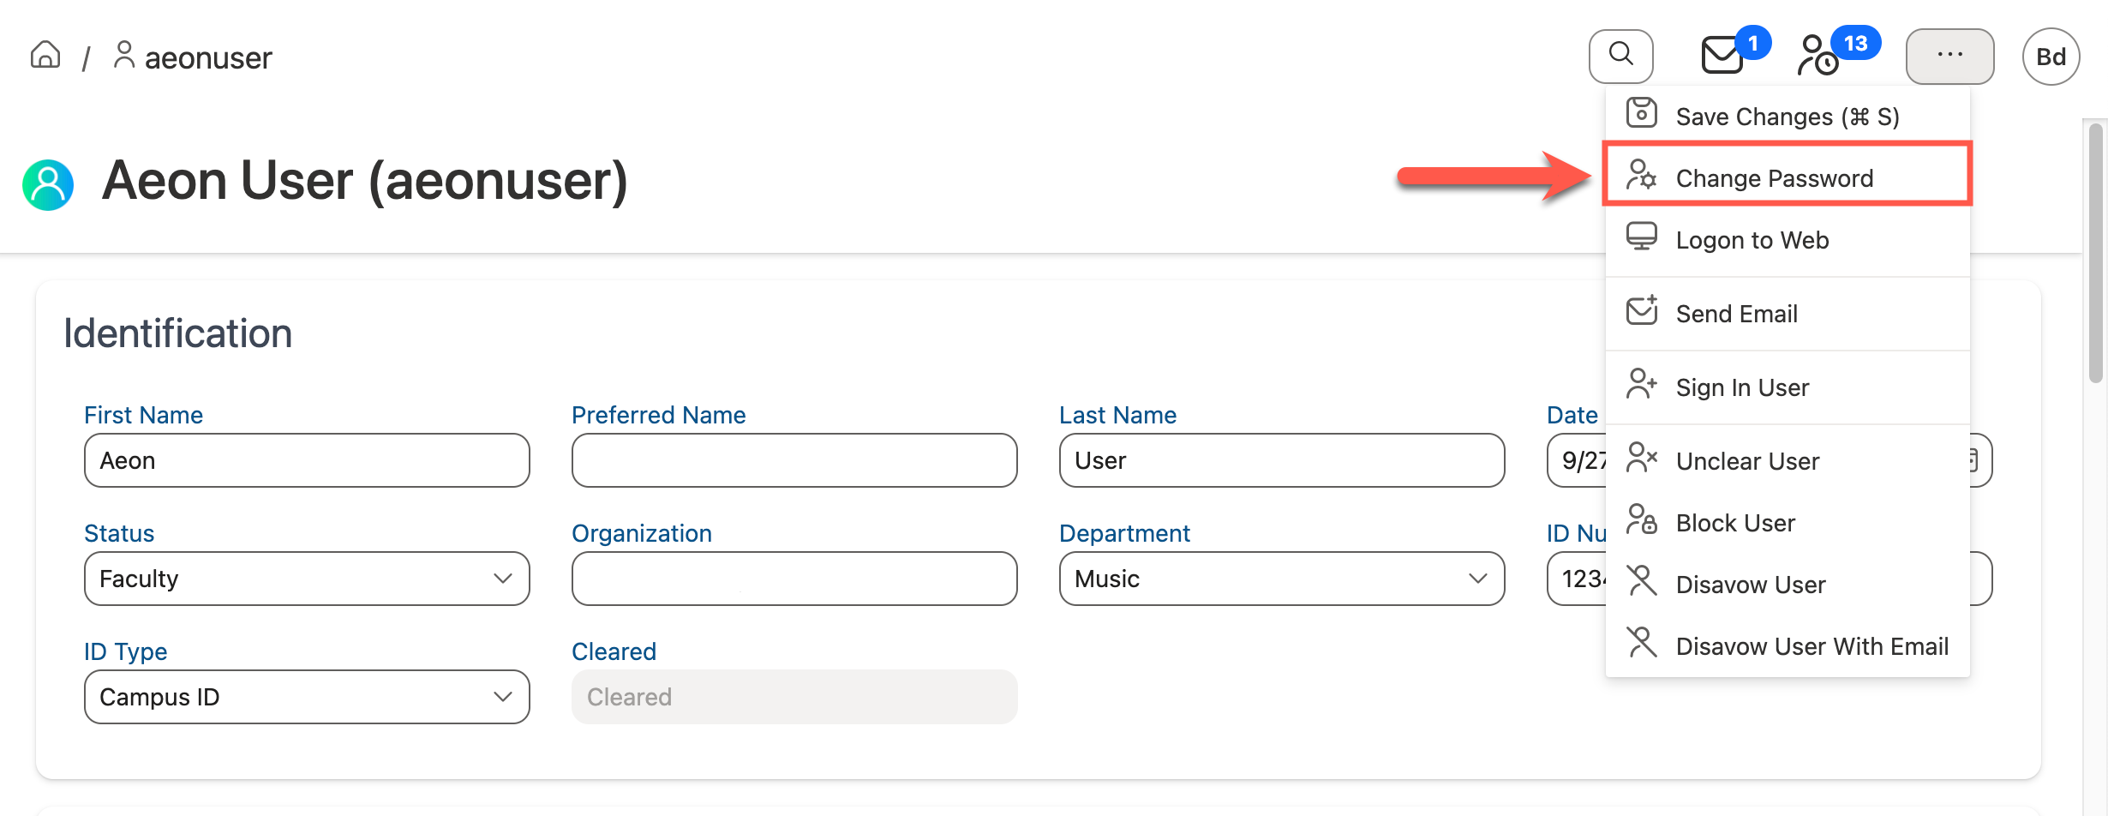Open the search magnifier button
This screenshot has height=816, width=2108.
[1620, 56]
